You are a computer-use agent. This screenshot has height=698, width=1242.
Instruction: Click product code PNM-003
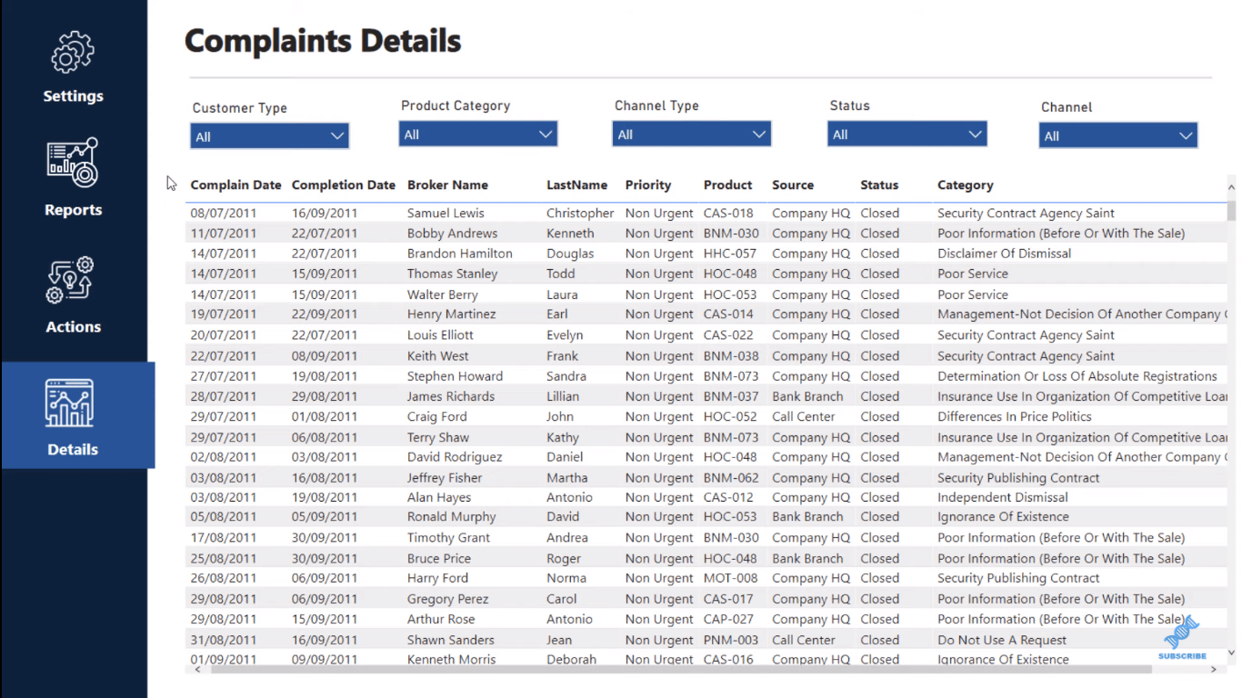coord(731,640)
